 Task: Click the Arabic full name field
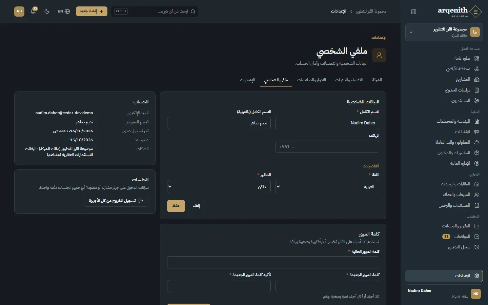(219, 123)
